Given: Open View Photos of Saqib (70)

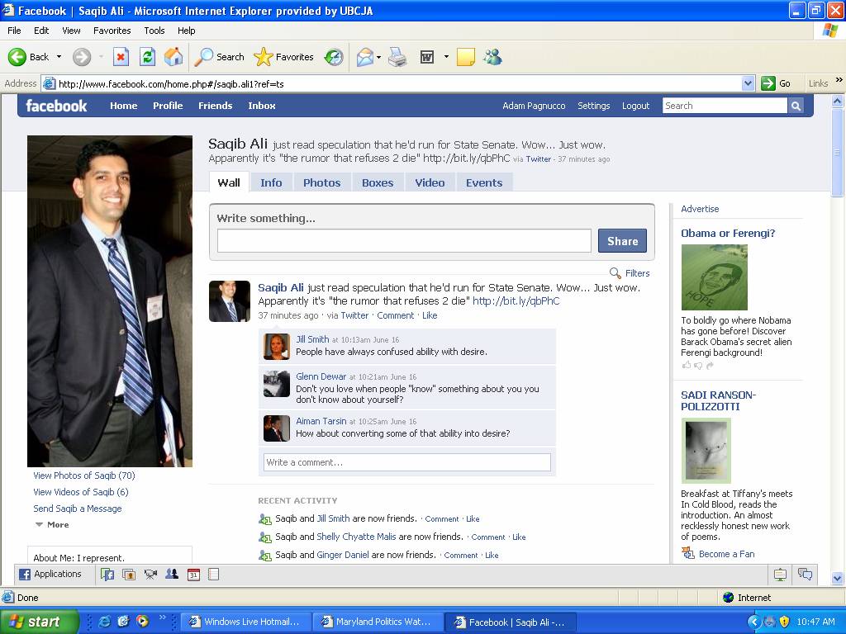Looking at the screenshot, I should click(84, 475).
